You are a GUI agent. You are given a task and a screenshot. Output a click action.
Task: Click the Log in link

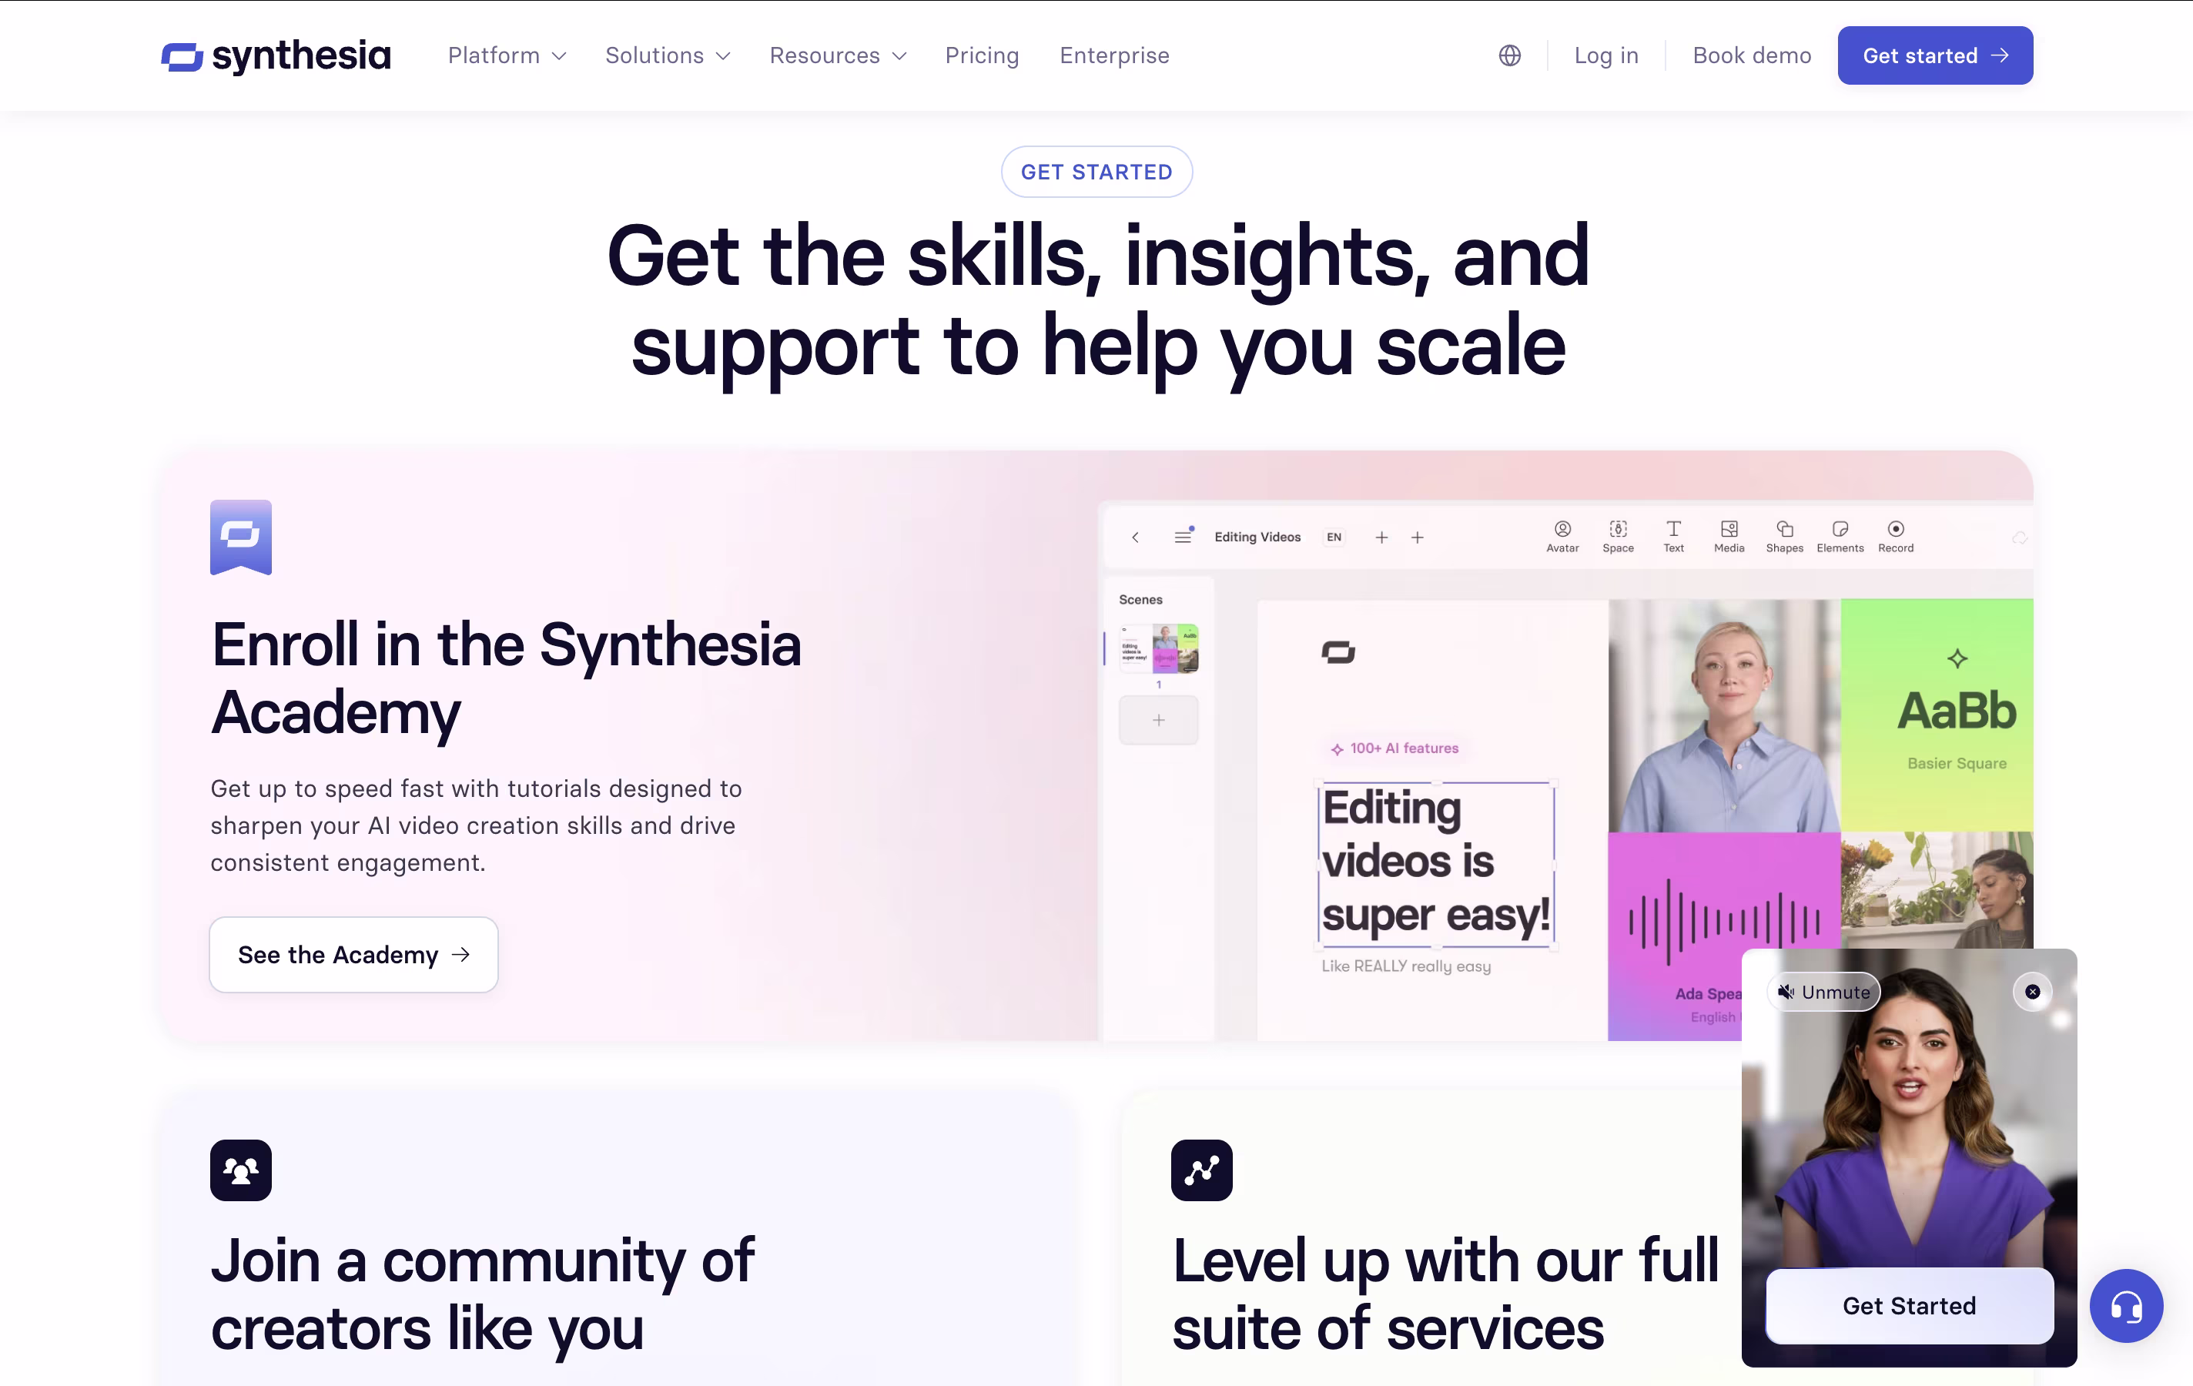click(1605, 55)
